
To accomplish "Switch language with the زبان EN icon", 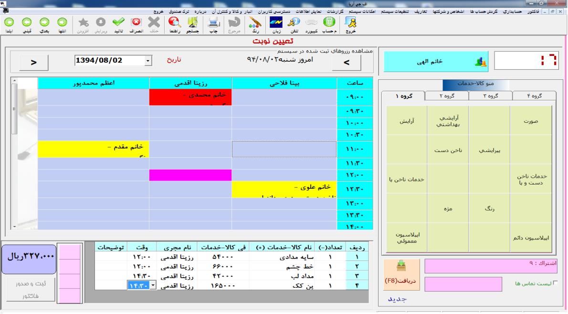I will click(x=276, y=23).
